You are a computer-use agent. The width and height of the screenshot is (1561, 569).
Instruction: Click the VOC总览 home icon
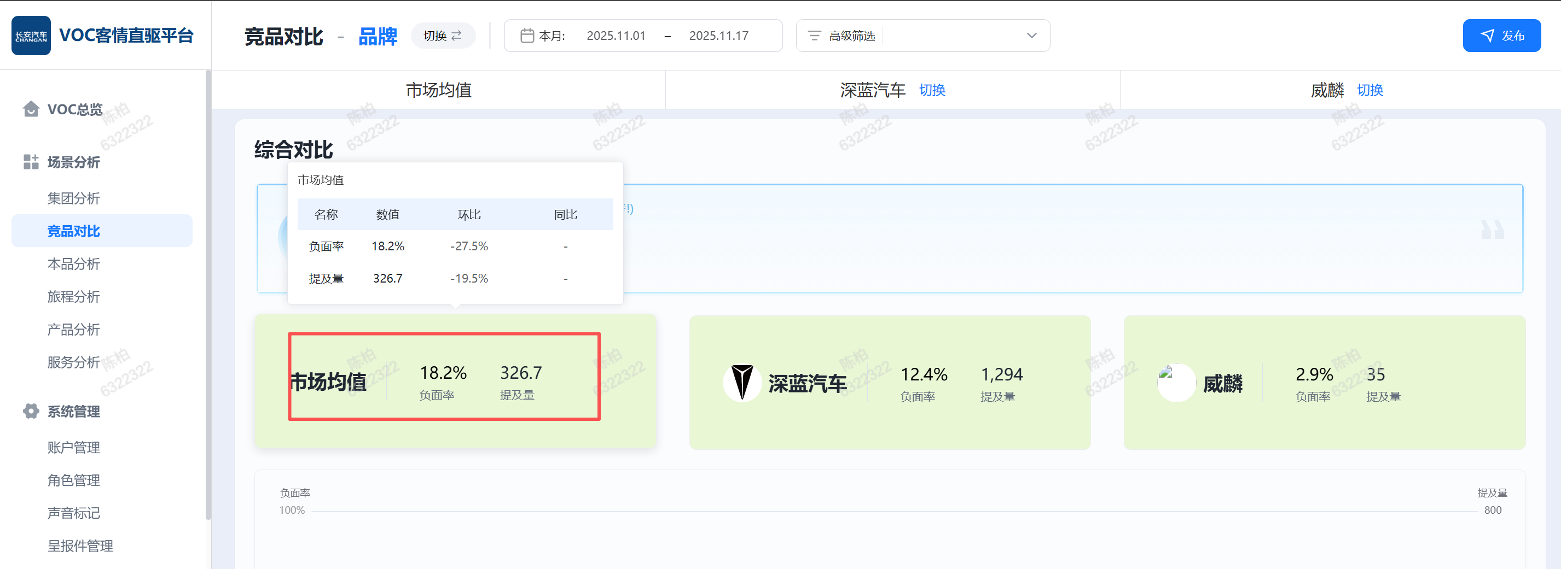coord(31,109)
